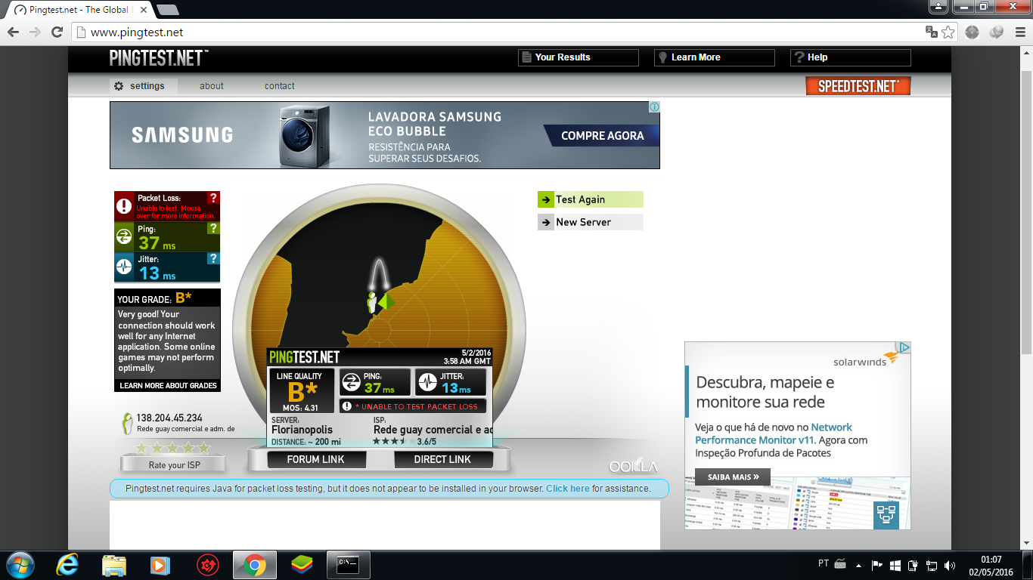Click the PINGTEST.NET header logo
The width and height of the screenshot is (1033, 580).
159,58
